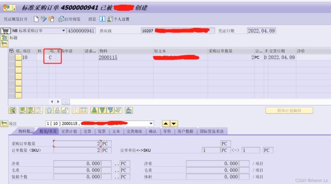Switch to the 客户数据 tab
331x184 pixels.
(185, 131)
